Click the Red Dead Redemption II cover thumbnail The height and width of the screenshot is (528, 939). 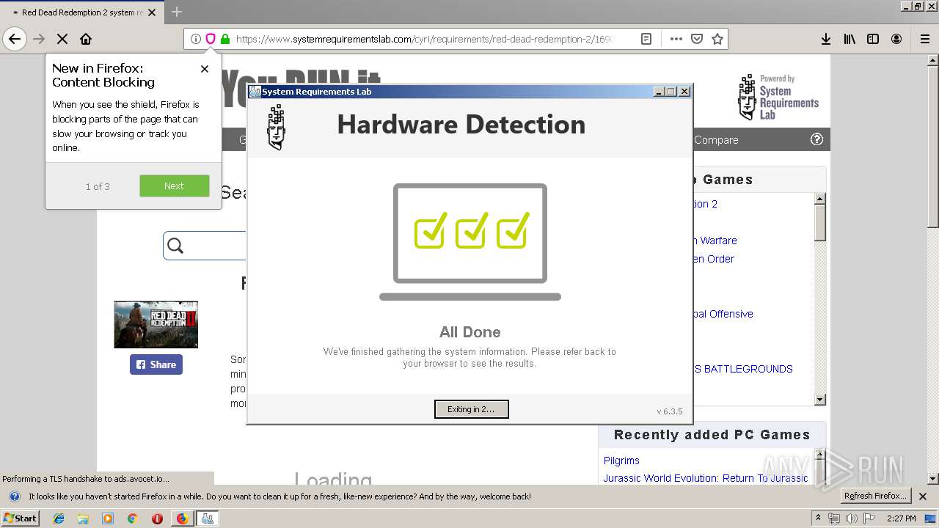156,324
